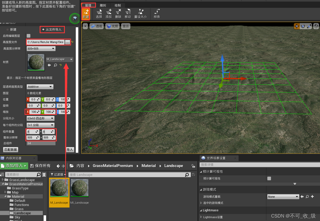This screenshot has height=221, width=320.
Task: Select the M_Landscape asset thumbnail
Action: (x=59, y=188)
